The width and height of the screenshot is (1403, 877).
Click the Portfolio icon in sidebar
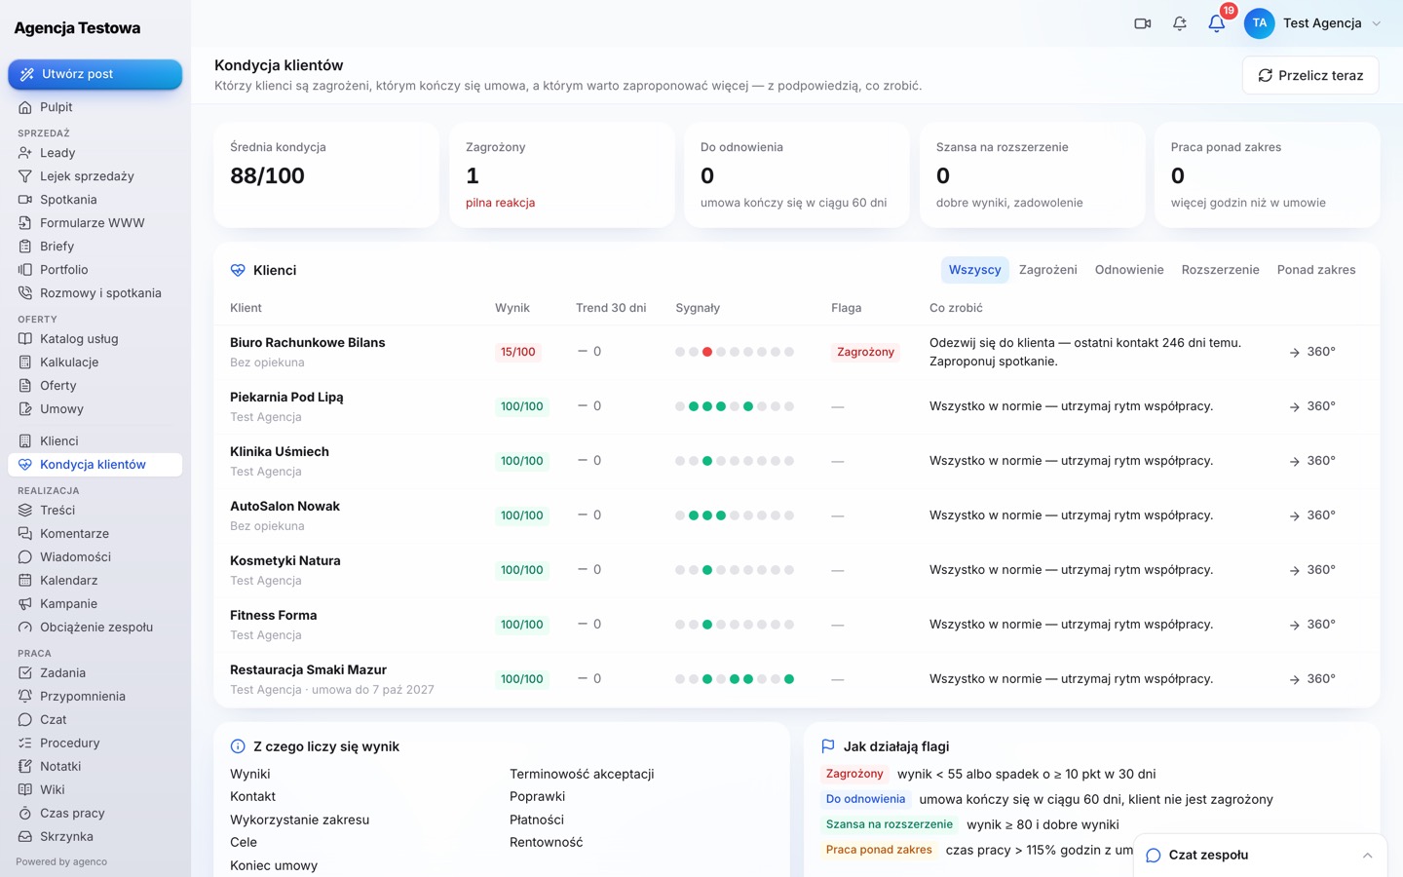(x=25, y=270)
